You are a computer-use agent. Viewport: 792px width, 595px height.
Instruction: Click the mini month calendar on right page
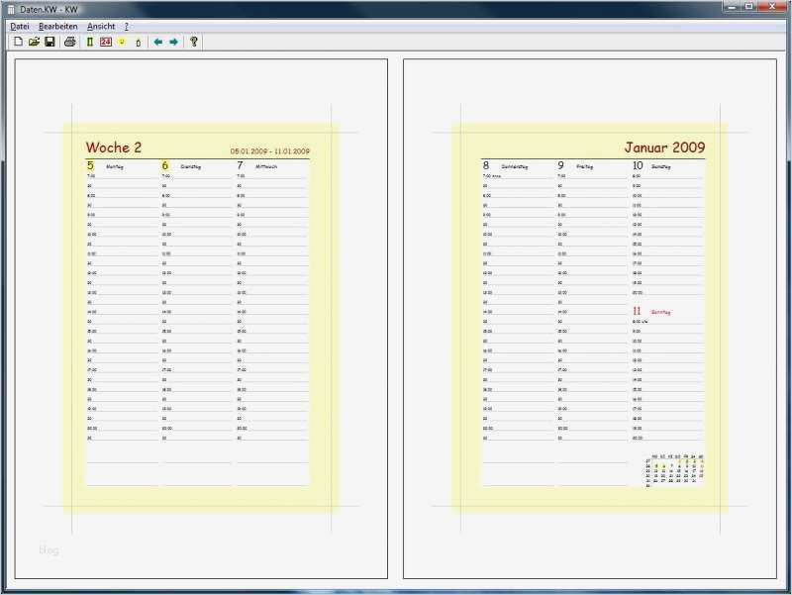click(674, 470)
